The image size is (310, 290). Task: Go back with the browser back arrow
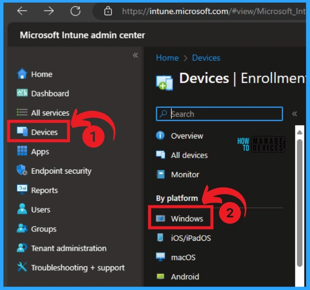point(22,10)
